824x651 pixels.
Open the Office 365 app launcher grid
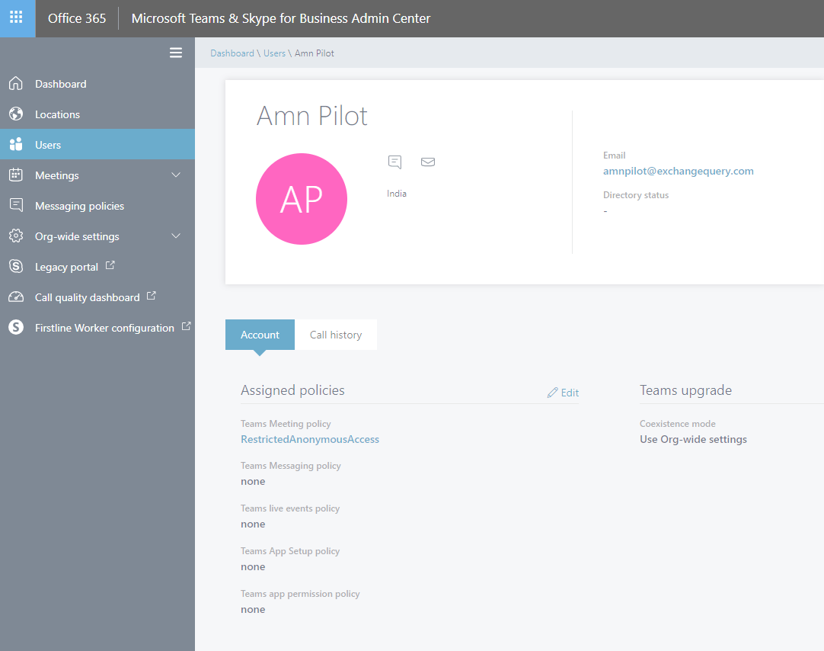tap(16, 18)
